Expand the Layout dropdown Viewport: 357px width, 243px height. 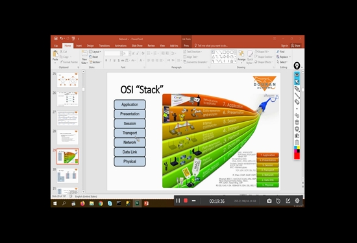coord(95,52)
